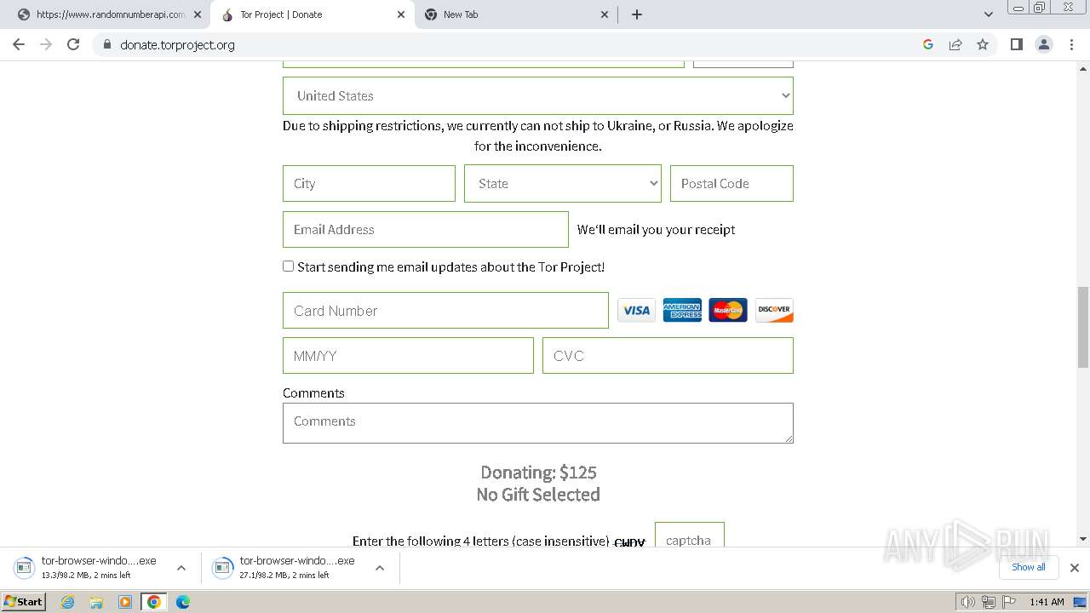Close the Tor Project Donate tab
Screen dimensions: 1090x613
(x=401, y=14)
